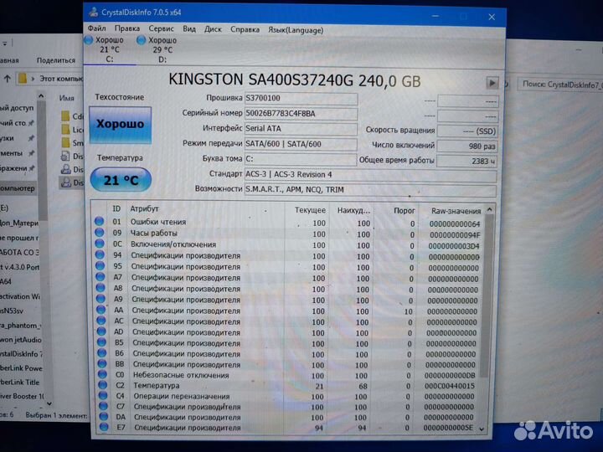Click the Текущее column header
The height and width of the screenshot is (452, 603).
[310, 210]
